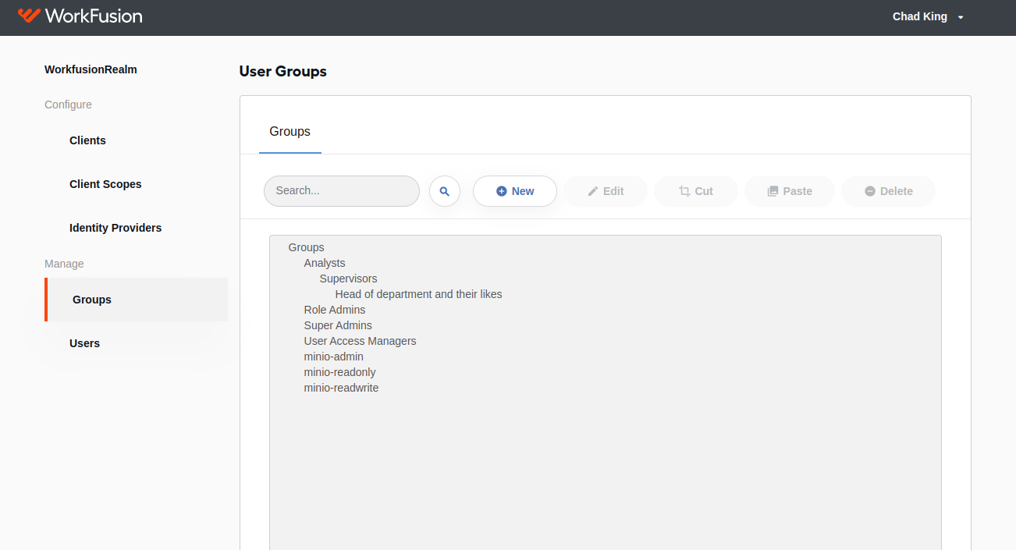Click the plus icon on New button
The width and height of the screenshot is (1016, 550).
click(502, 191)
